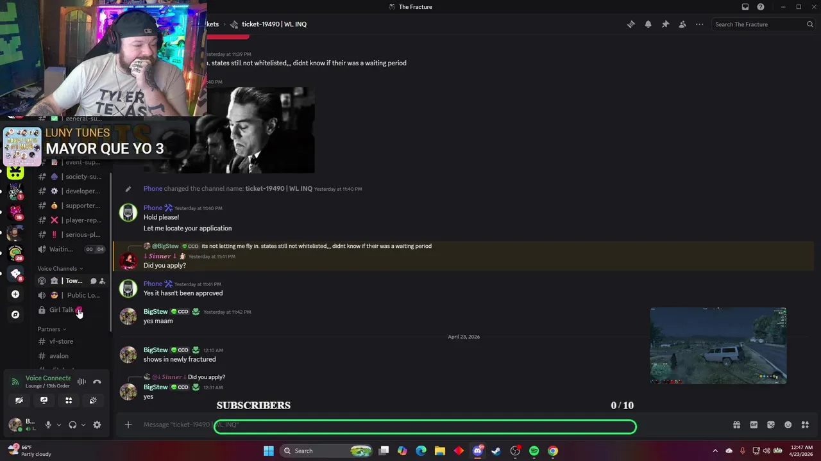Open the apps launcher icon in message bar
821x461 pixels.
[x=805, y=425]
